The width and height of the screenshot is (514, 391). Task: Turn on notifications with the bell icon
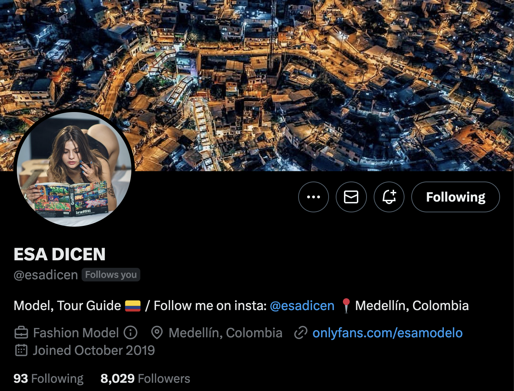click(389, 197)
